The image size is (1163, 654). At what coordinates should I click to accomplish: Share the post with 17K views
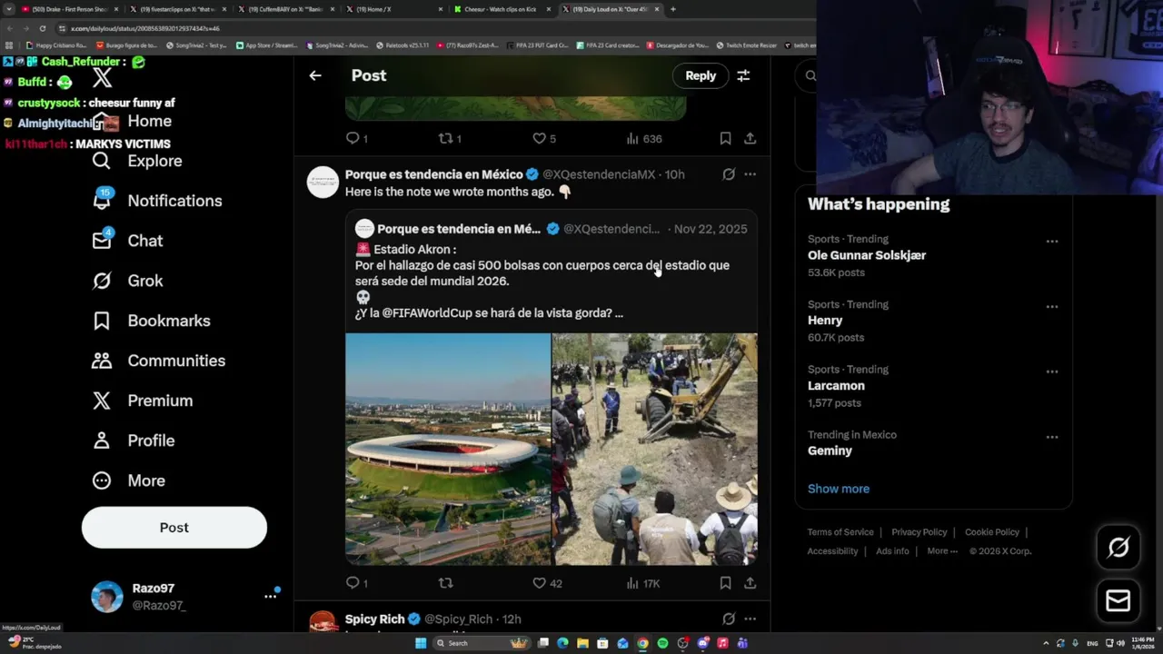coord(750,583)
